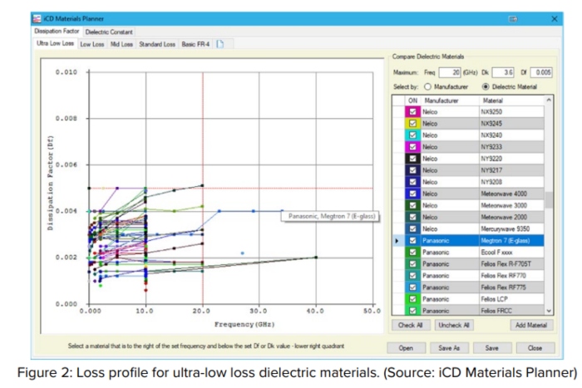Screen dimensions: 582x388
Task: Select the Ecool F xxxx material cell
Action: 511,253
